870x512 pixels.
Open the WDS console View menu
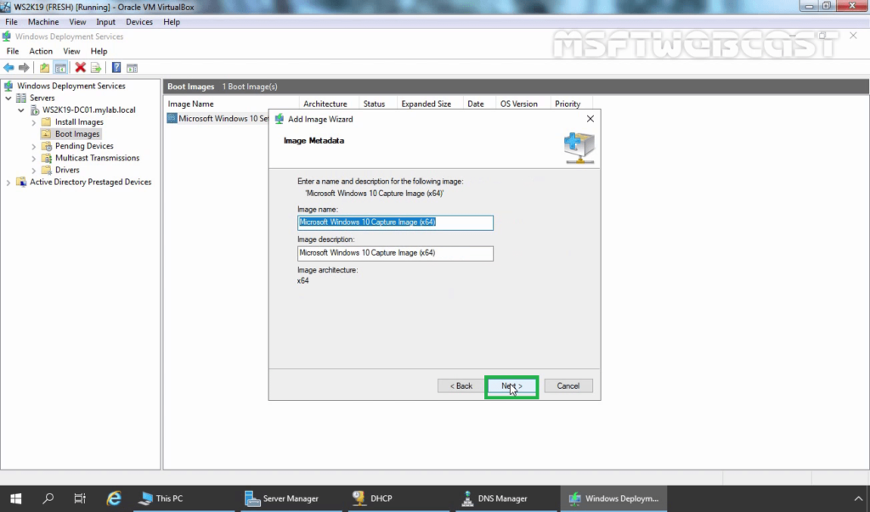coord(71,51)
